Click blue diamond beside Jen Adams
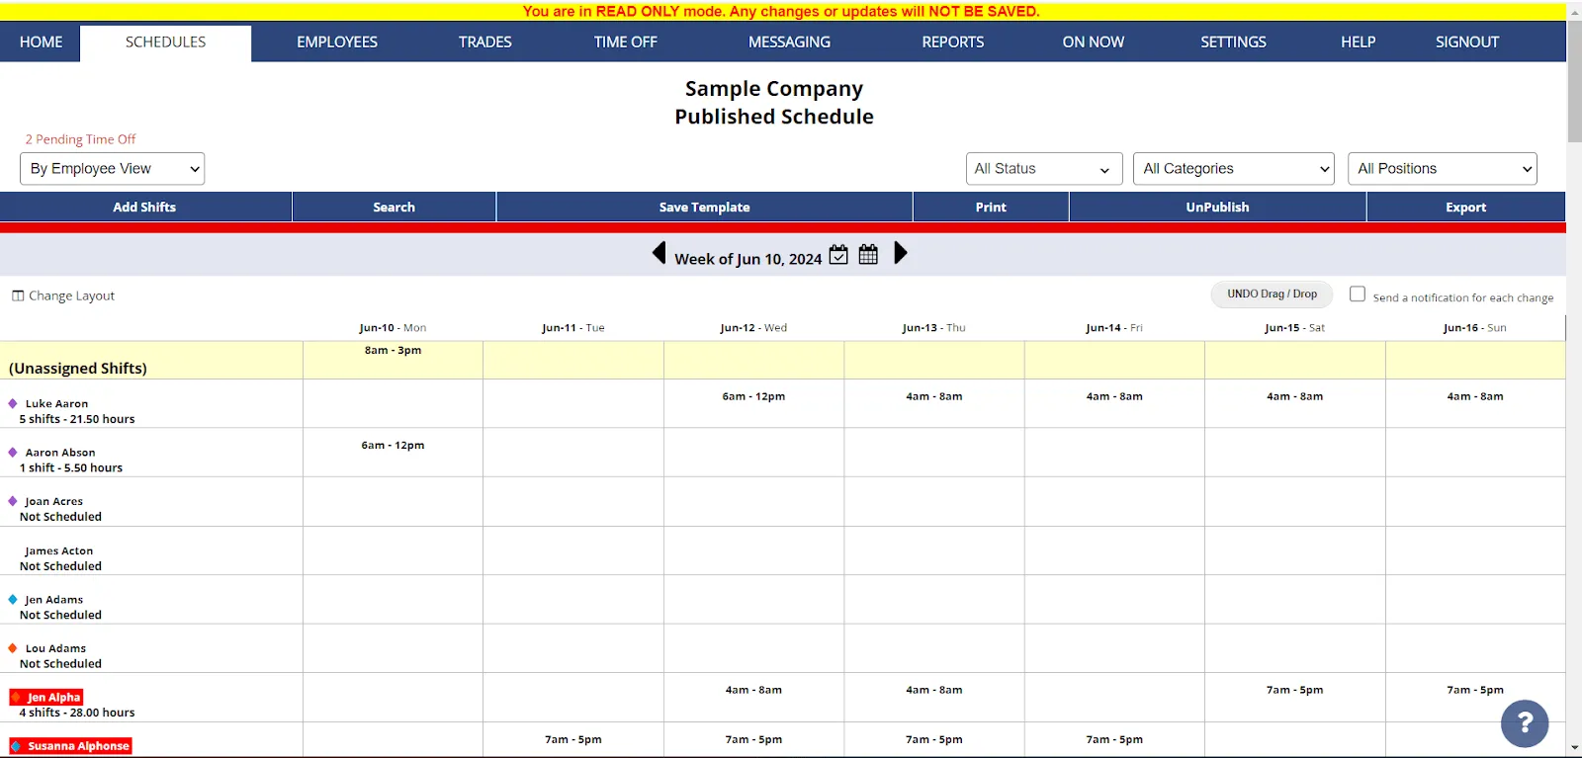The width and height of the screenshot is (1582, 758). (13, 599)
